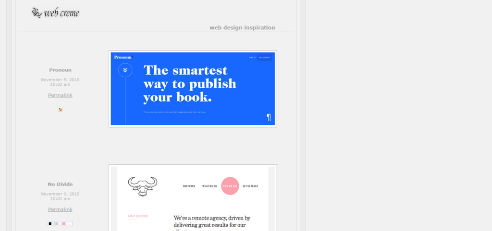
Task: Open the Pronoun post Permalink
Action: click(x=60, y=95)
